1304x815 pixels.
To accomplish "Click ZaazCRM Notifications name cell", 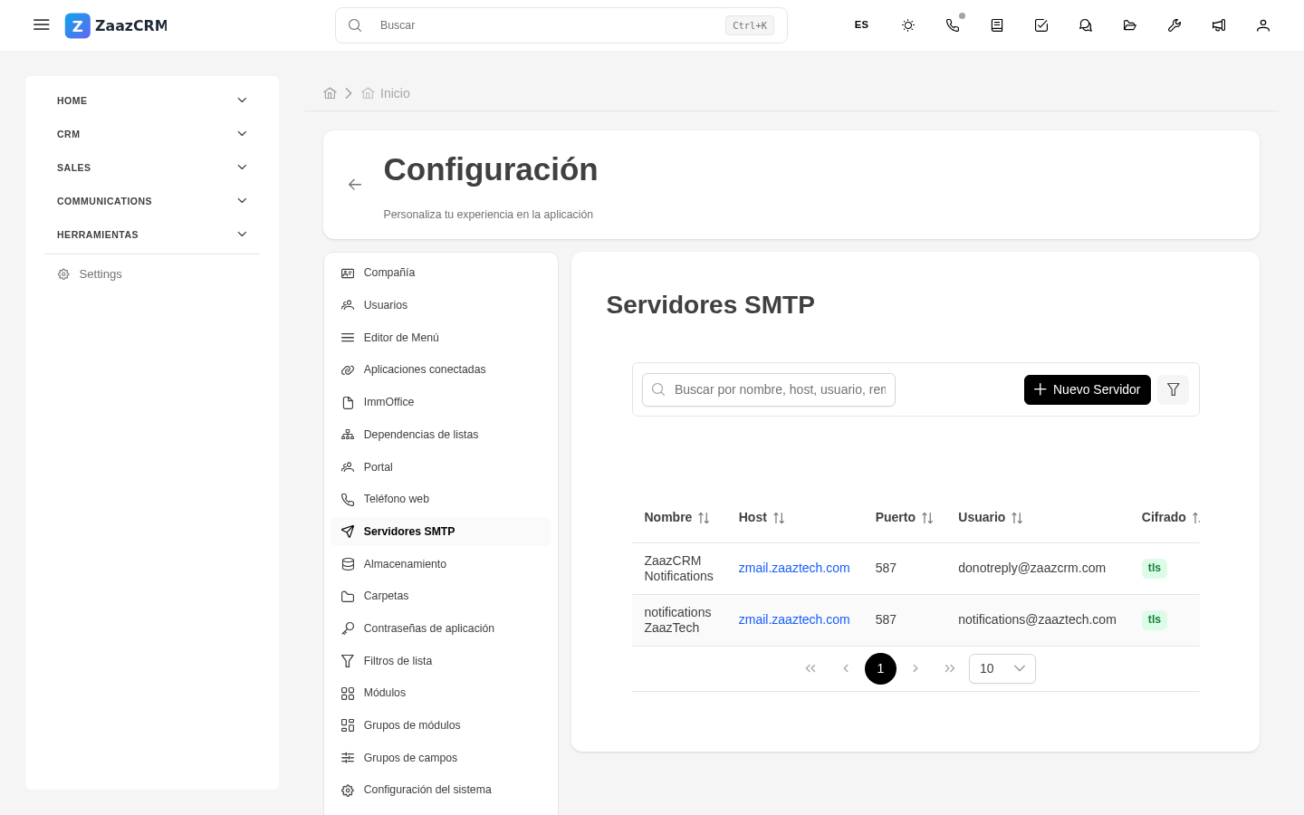I will pos(679,569).
